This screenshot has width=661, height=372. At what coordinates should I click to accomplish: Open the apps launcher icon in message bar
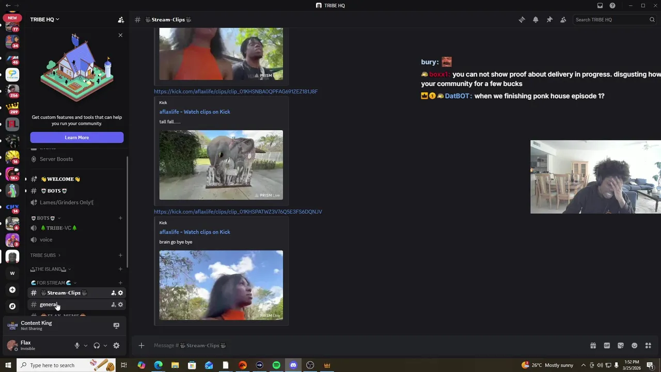tap(649, 346)
